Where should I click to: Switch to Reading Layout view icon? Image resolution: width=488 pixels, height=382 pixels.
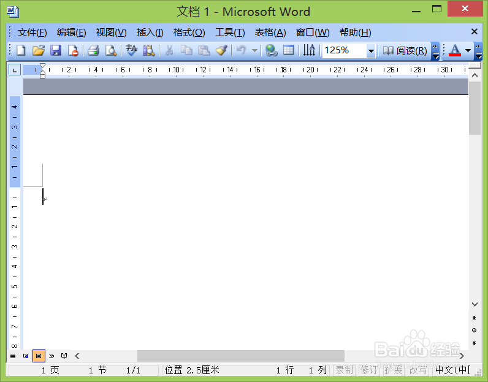64,356
